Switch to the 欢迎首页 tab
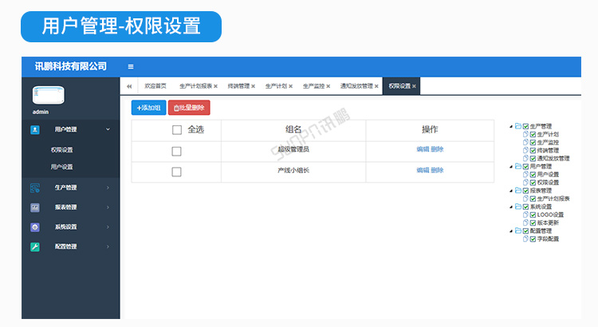598x327 pixels. pos(155,86)
